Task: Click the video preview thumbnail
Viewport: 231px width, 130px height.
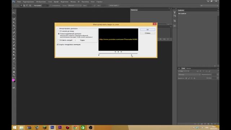Action: [x=118, y=39]
